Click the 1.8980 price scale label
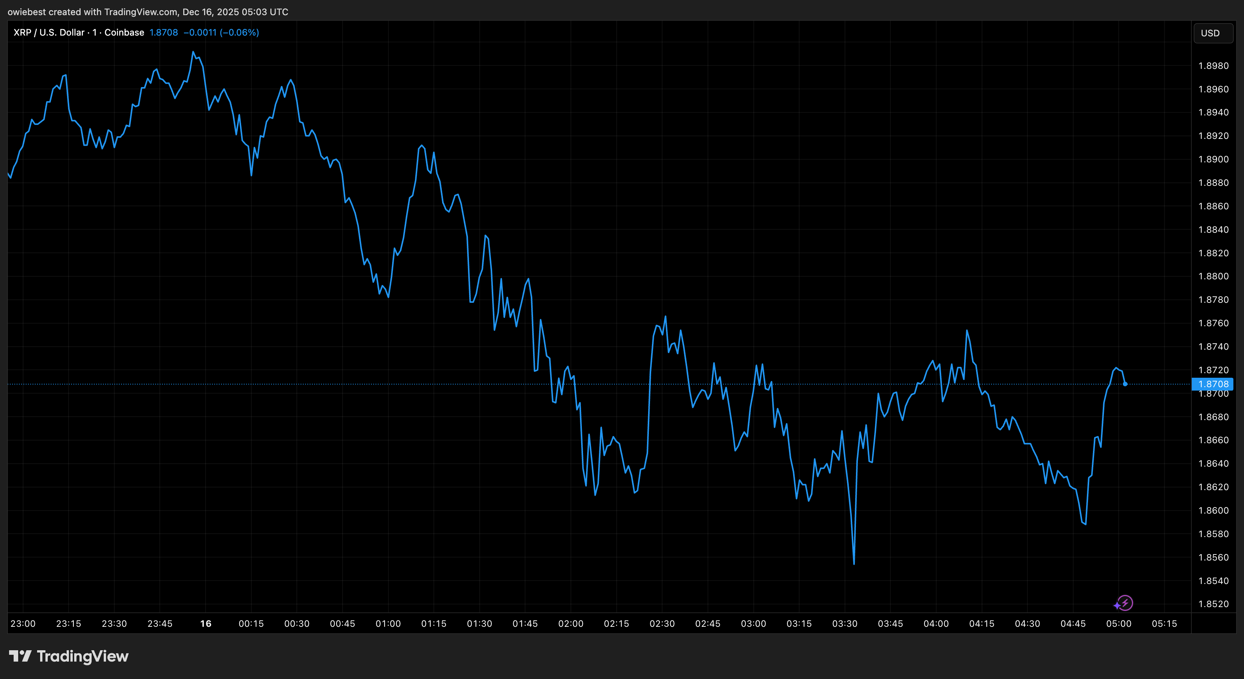 (1213, 66)
